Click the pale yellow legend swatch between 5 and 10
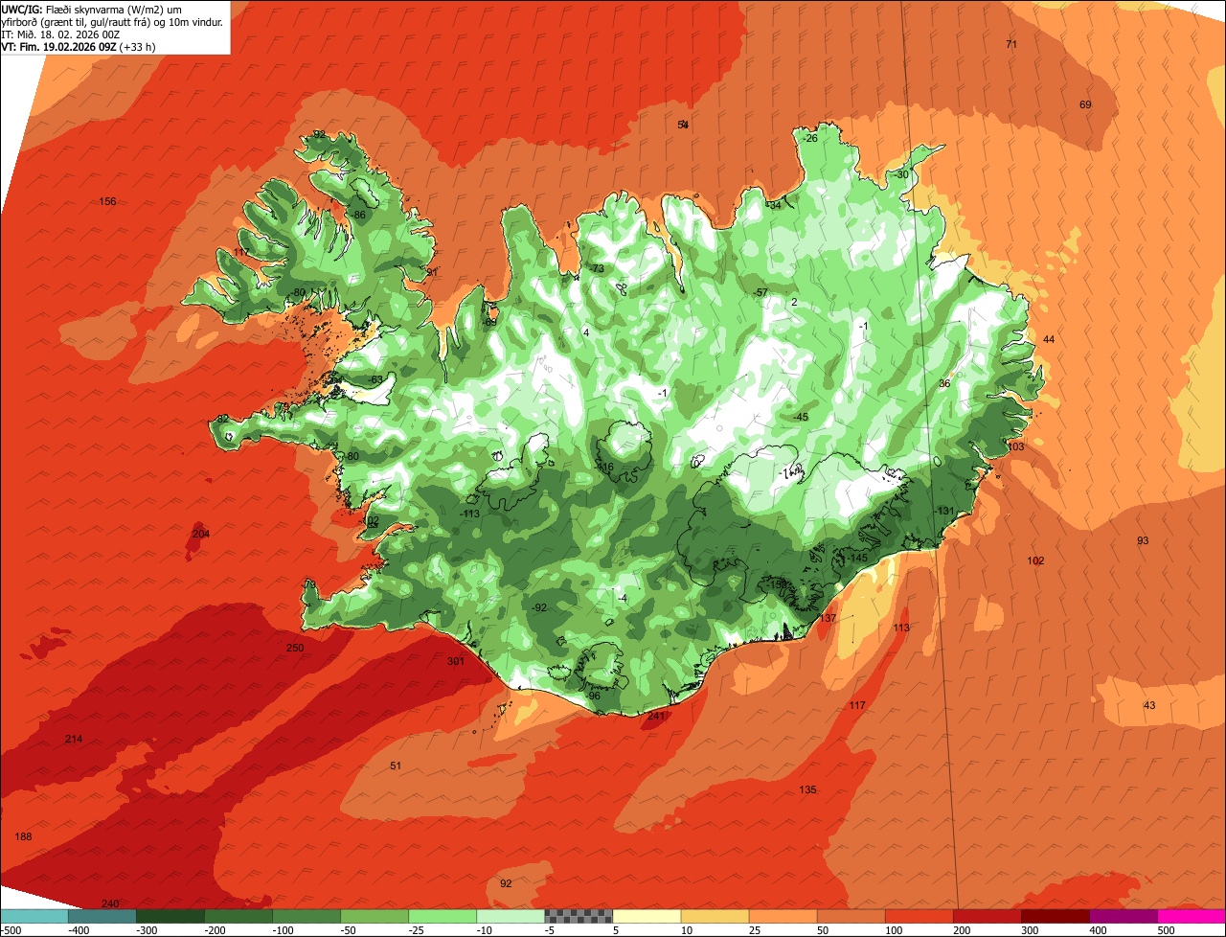 [x=647, y=916]
